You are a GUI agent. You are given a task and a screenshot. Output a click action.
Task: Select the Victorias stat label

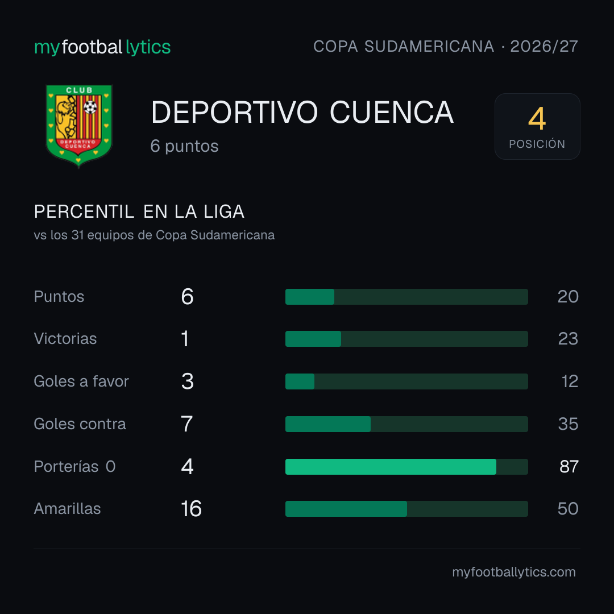[x=65, y=339]
